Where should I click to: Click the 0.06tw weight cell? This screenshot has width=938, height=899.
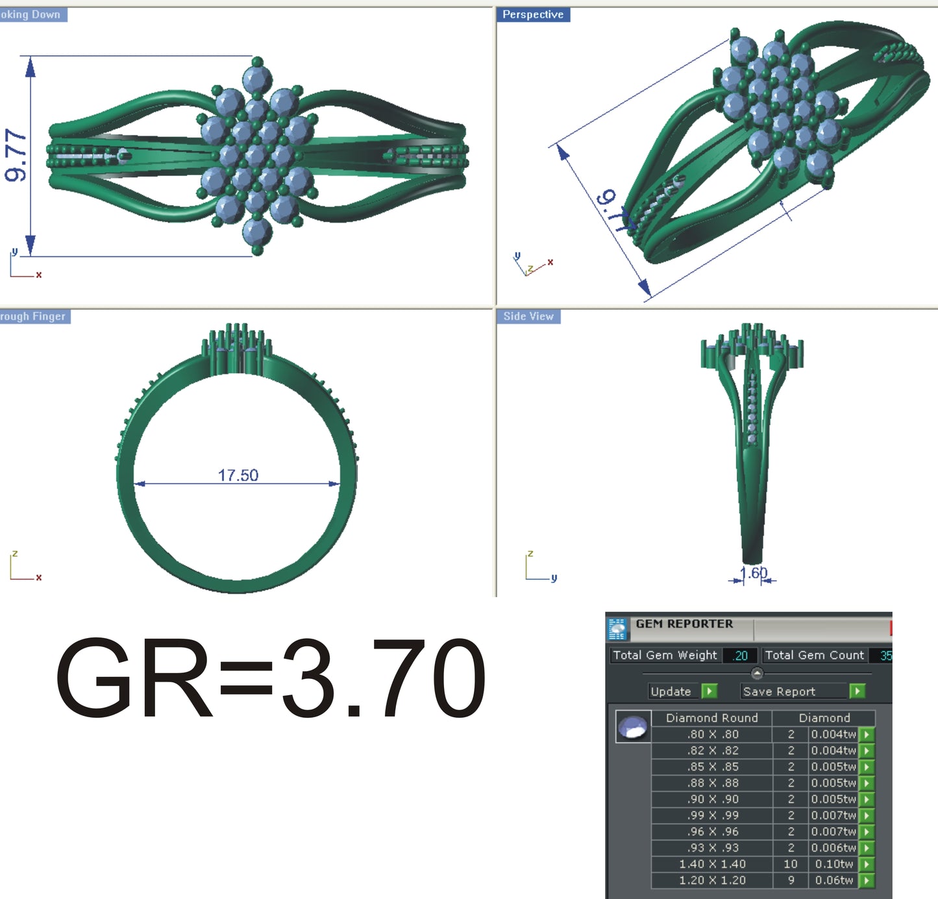(x=833, y=880)
